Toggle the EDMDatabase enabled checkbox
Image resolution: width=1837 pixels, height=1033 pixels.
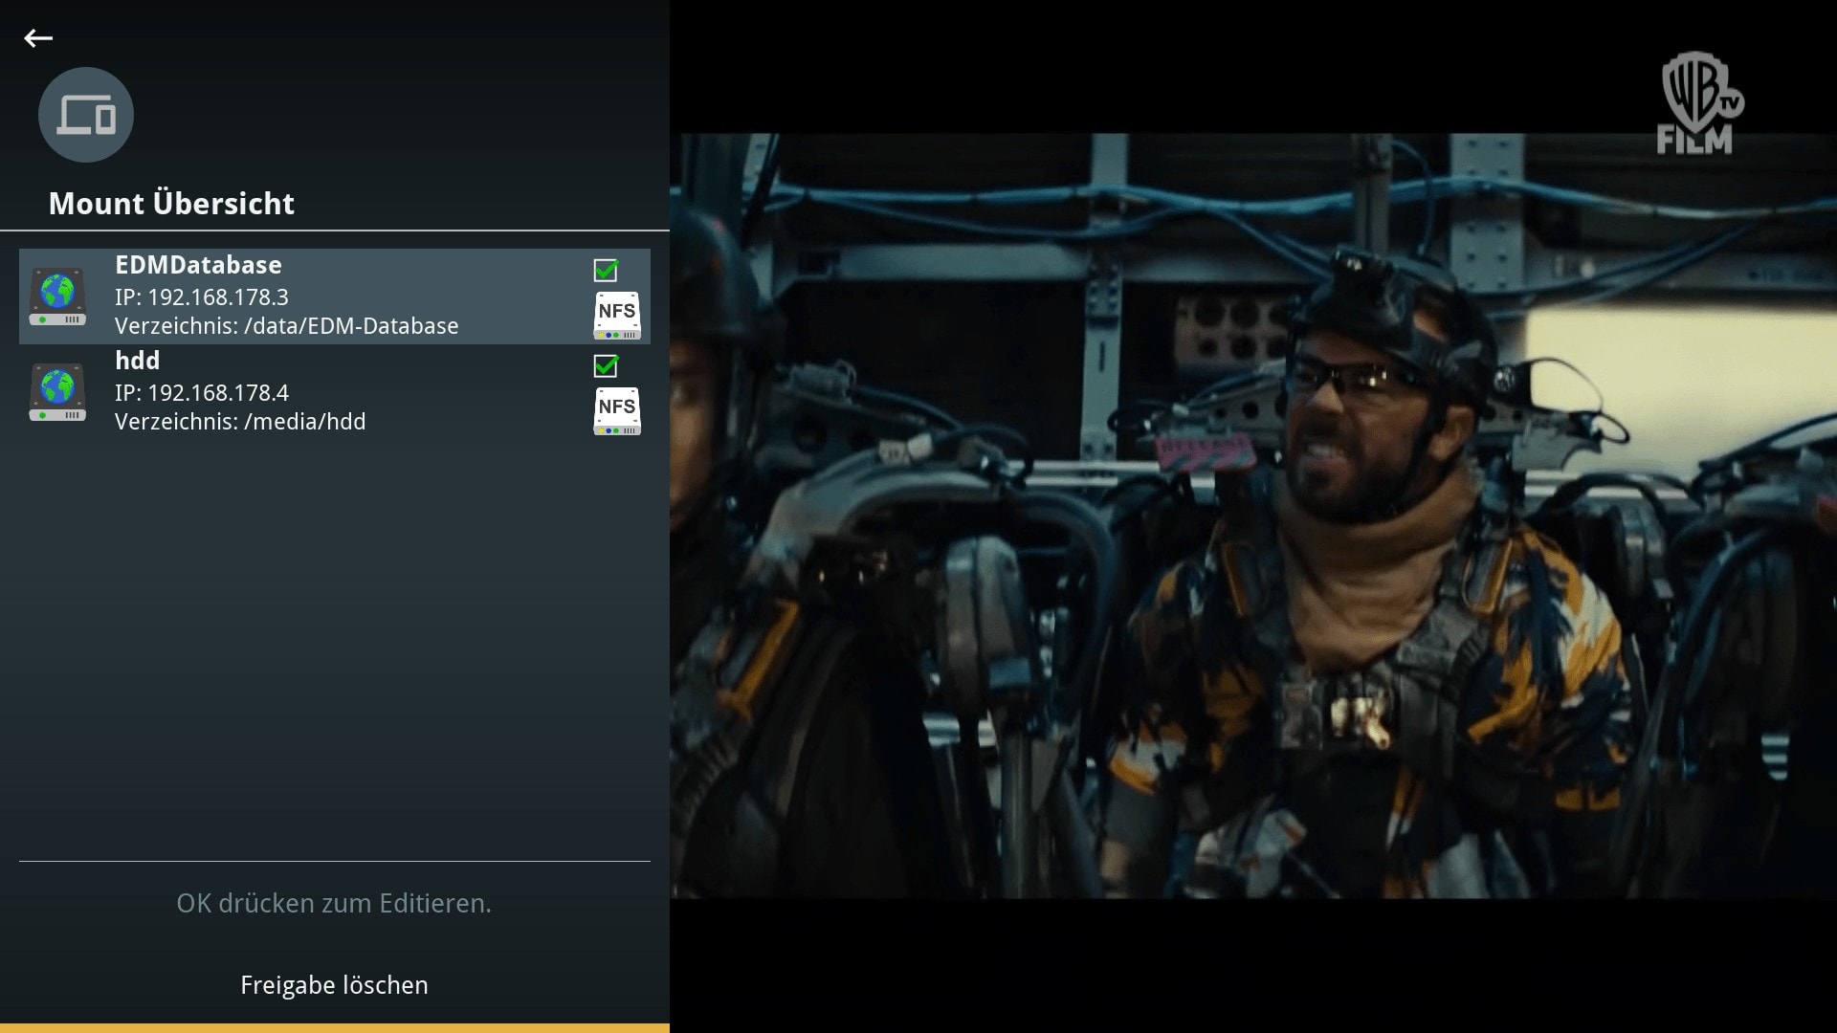606,271
